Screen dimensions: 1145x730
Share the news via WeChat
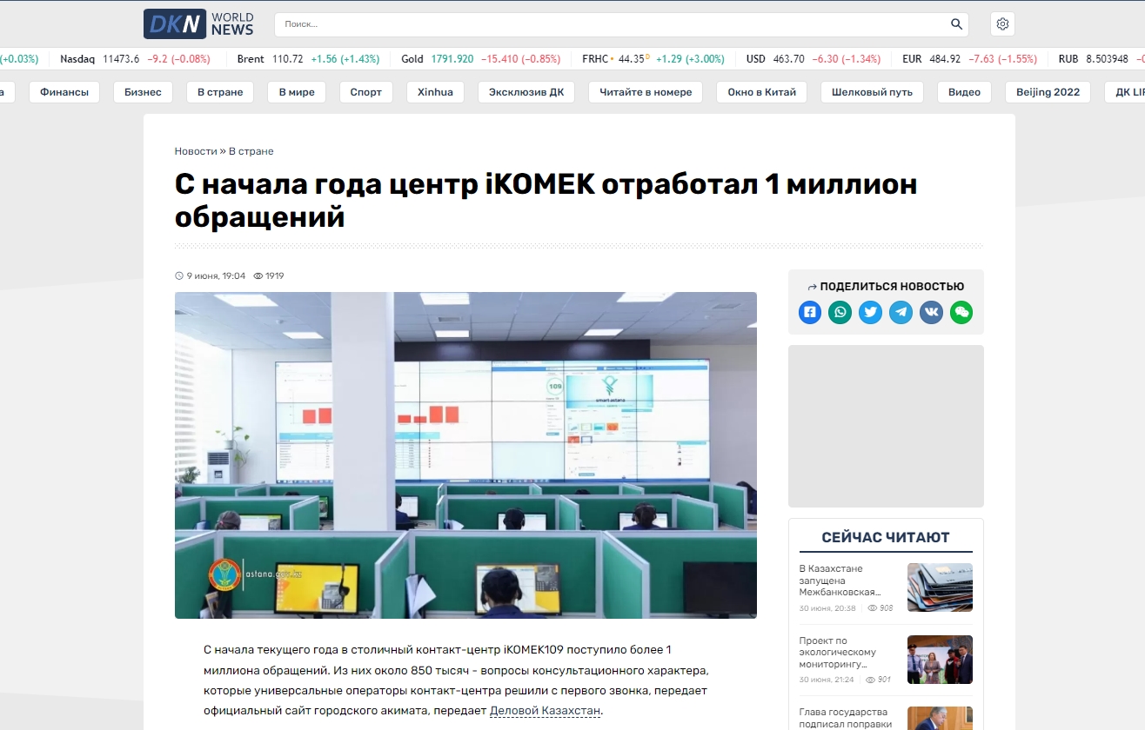961,313
